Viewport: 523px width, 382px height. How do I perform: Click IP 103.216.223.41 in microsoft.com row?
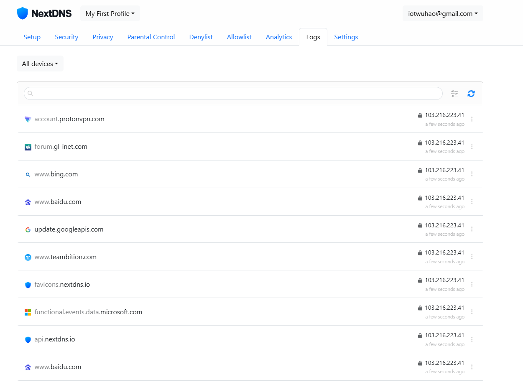[445, 308]
